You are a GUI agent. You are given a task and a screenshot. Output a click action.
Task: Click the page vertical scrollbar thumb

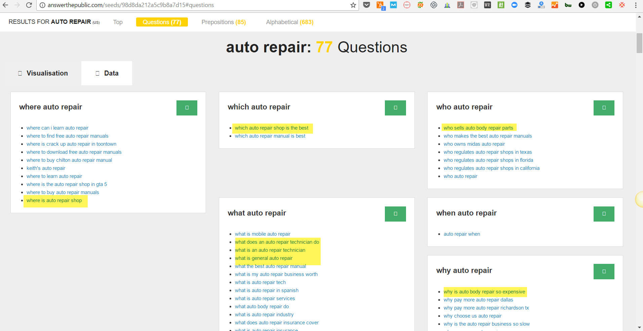point(639,43)
